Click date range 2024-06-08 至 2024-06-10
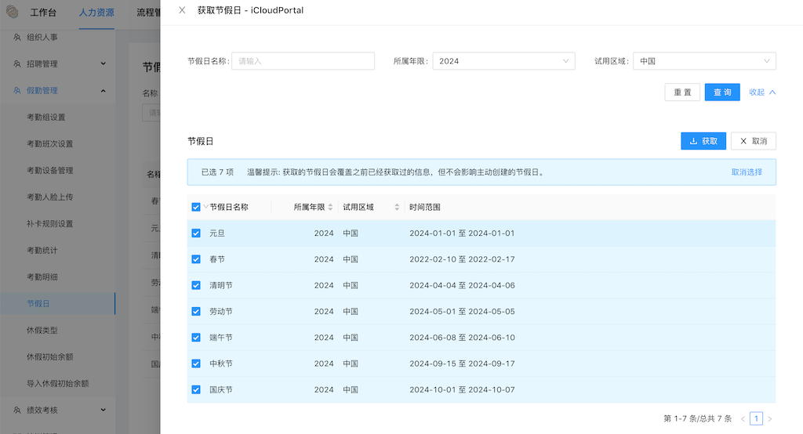This screenshot has width=803, height=434. (462, 338)
